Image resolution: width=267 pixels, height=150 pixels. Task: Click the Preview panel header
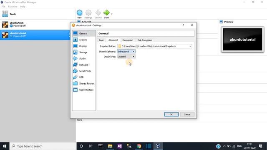point(229,22)
